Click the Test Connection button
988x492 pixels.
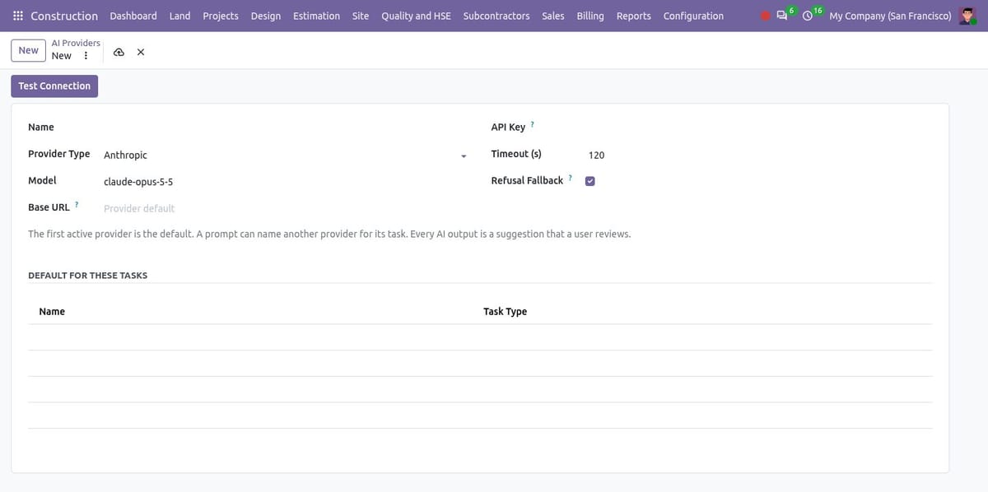54,86
